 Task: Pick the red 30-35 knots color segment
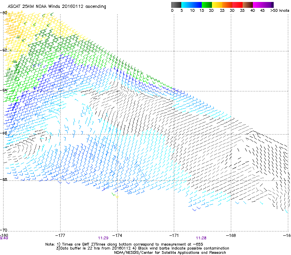click(238, 5)
